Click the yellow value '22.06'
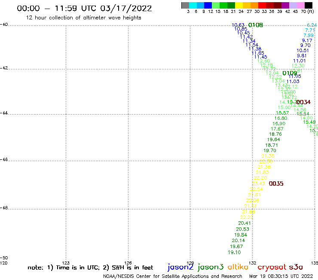The height and width of the screenshot is (280, 318). point(253,200)
